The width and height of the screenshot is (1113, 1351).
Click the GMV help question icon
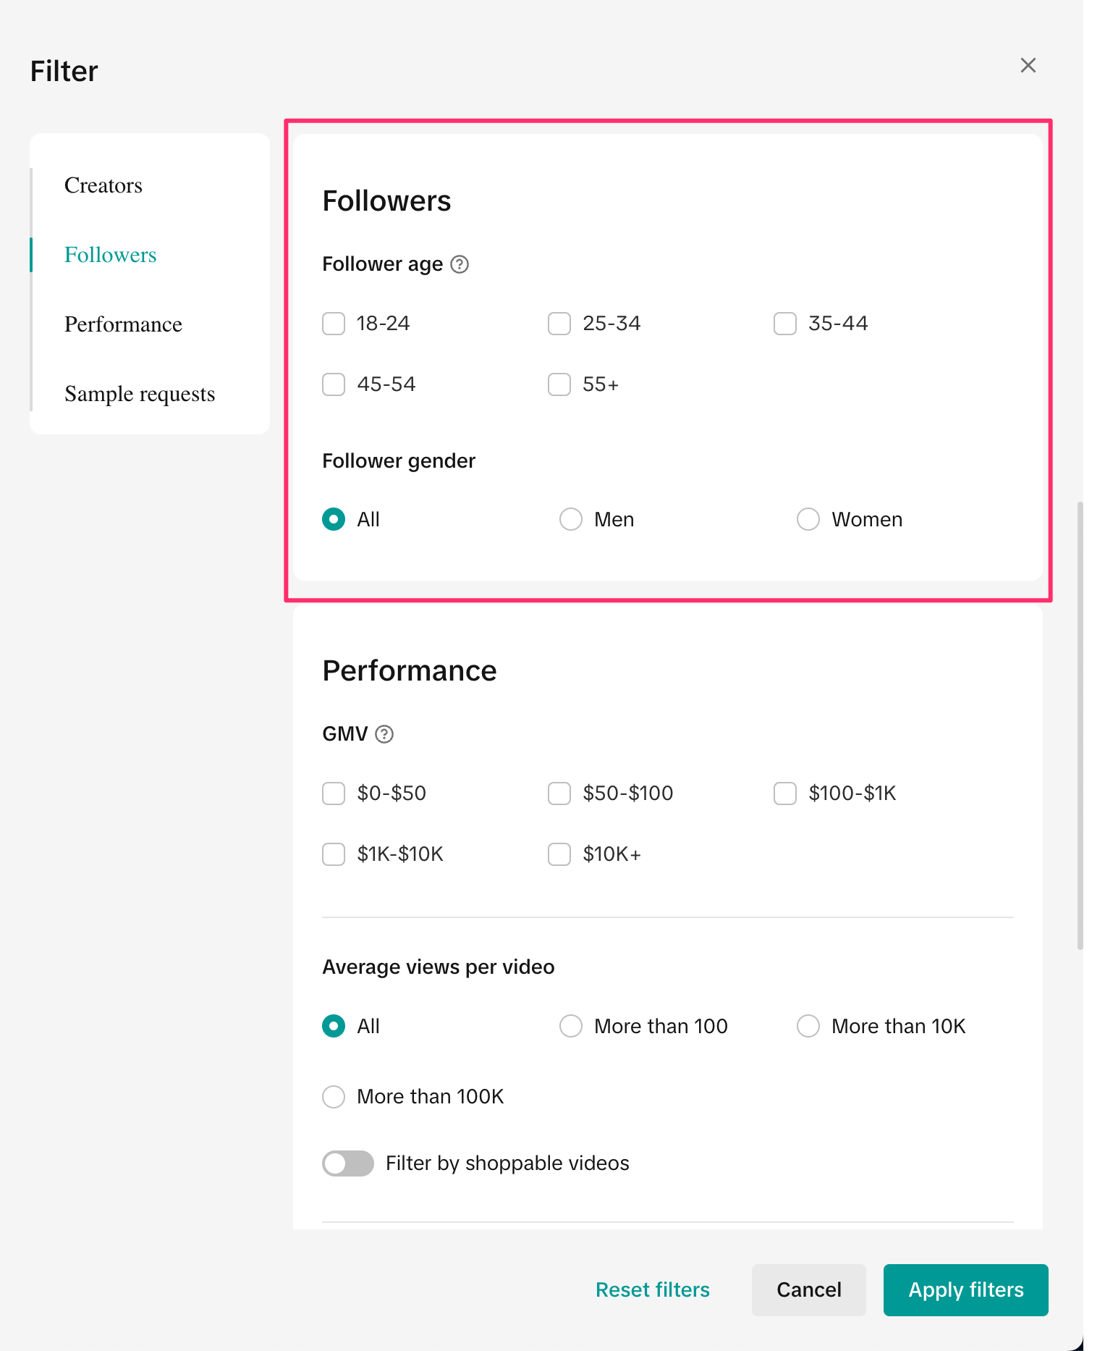pyautogui.click(x=384, y=734)
